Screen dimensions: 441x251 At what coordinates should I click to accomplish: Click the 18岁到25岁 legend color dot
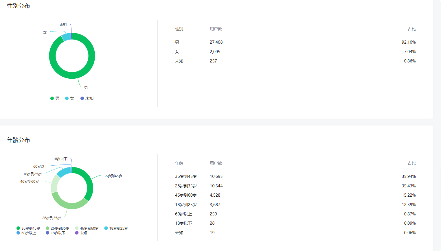(106, 228)
